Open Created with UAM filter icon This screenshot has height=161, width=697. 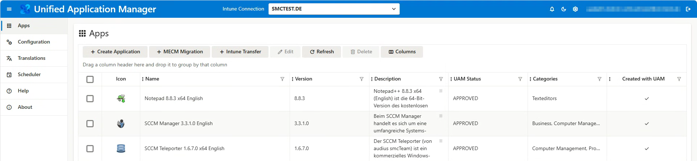coord(679,79)
